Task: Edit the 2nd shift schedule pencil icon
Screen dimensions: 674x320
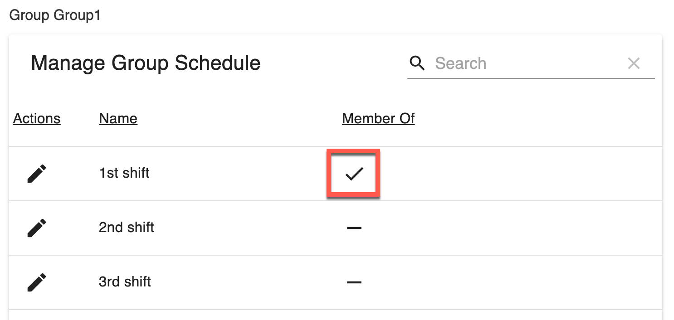Action: pos(37,228)
